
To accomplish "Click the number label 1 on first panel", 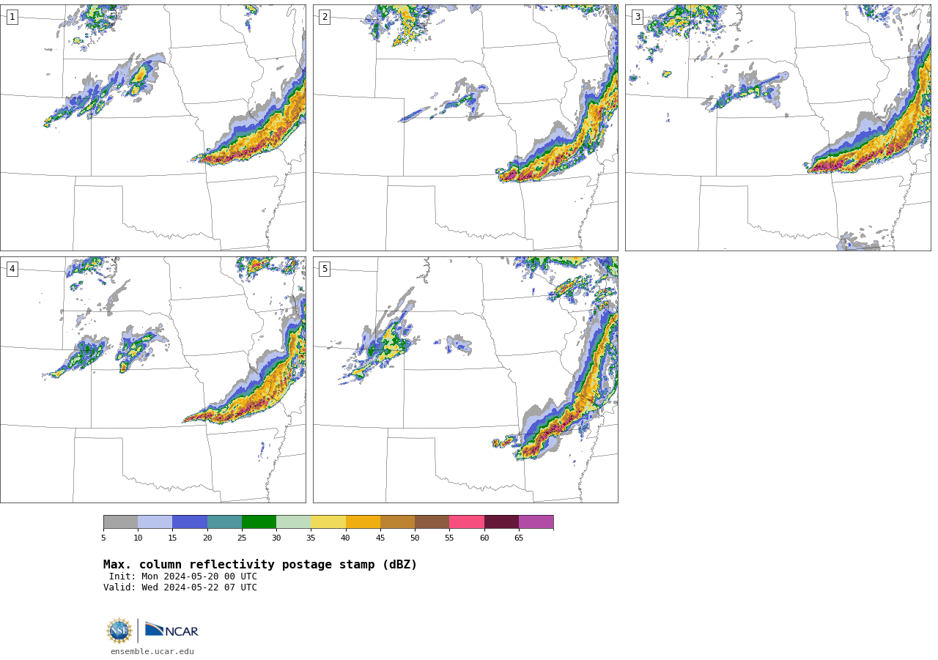I will coord(12,17).
